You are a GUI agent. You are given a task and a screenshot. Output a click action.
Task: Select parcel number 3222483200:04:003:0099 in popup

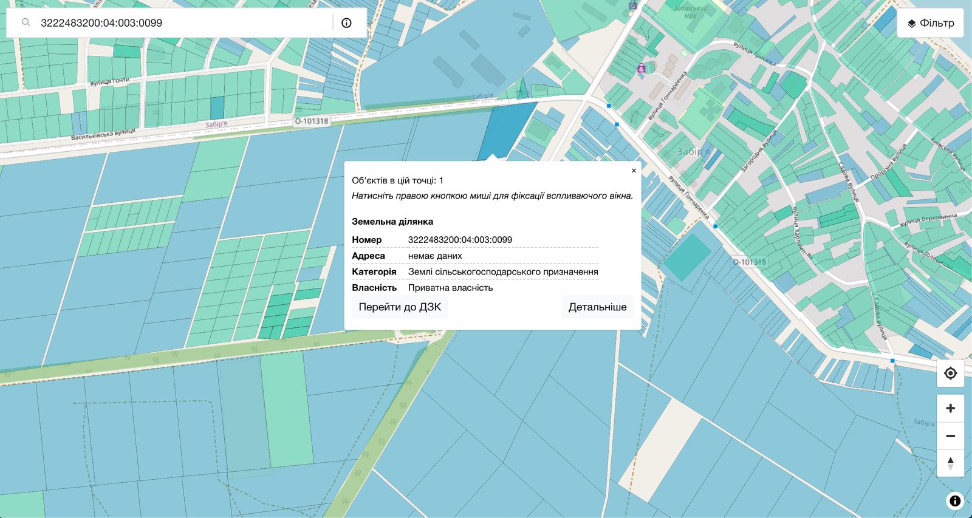[460, 240]
